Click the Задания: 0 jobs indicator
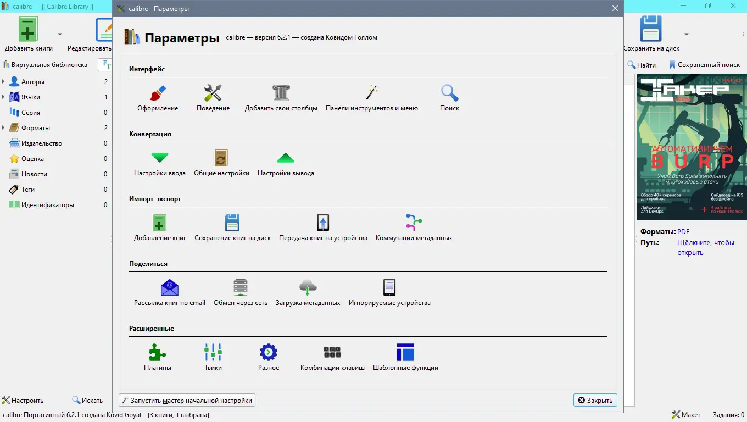Viewport: 747px width, 422px height. (728, 415)
